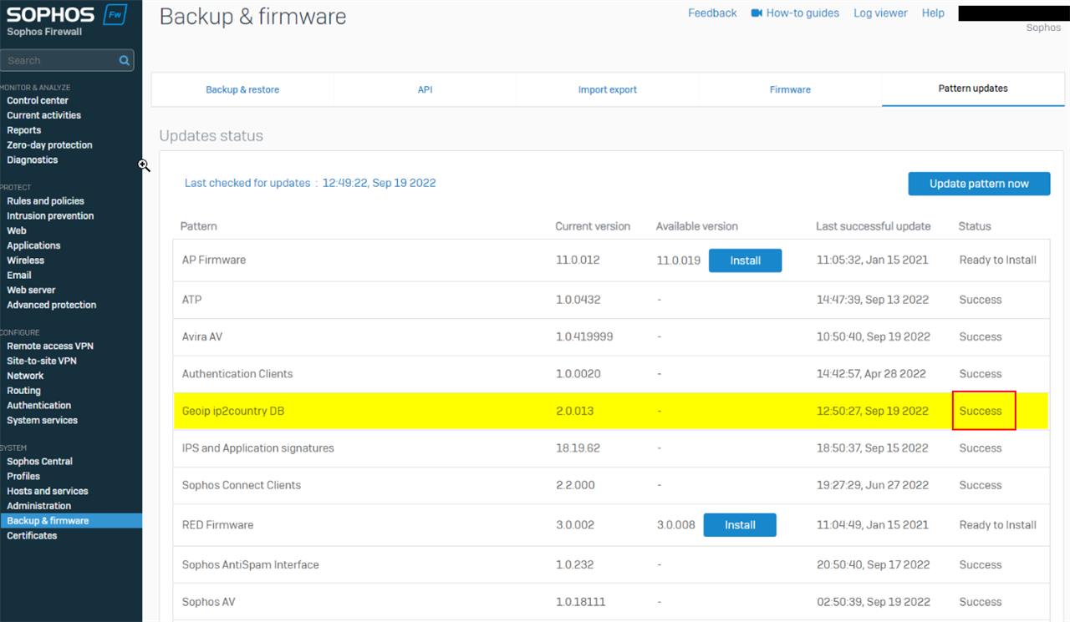The height and width of the screenshot is (622, 1070).
Task: Open Sophos Central in sidebar
Action: (x=39, y=462)
